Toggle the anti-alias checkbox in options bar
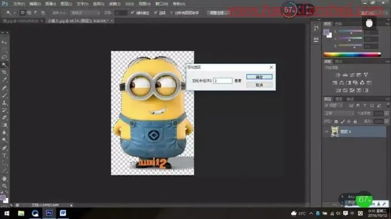This screenshot has width=391, height=219. 132,13
